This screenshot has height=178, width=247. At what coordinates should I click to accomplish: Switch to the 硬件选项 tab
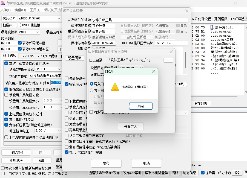coord(10,56)
